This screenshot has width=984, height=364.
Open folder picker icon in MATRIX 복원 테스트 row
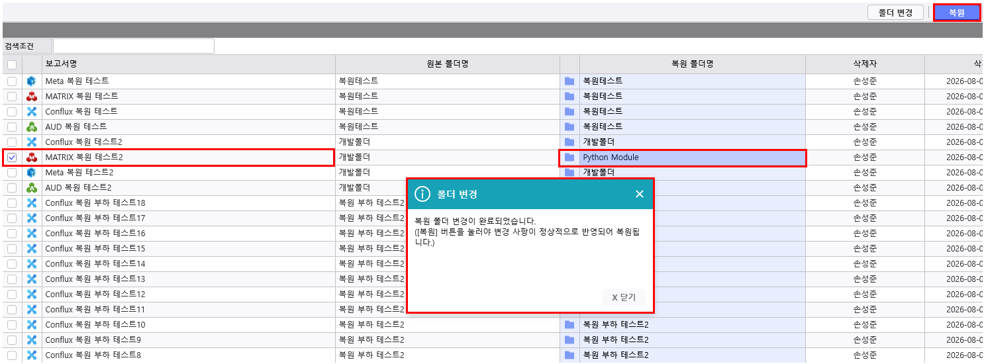[x=569, y=96]
